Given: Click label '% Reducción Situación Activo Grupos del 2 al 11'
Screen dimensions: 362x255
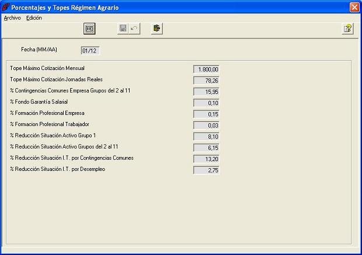Looking at the screenshot, I should click(x=64, y=147).
